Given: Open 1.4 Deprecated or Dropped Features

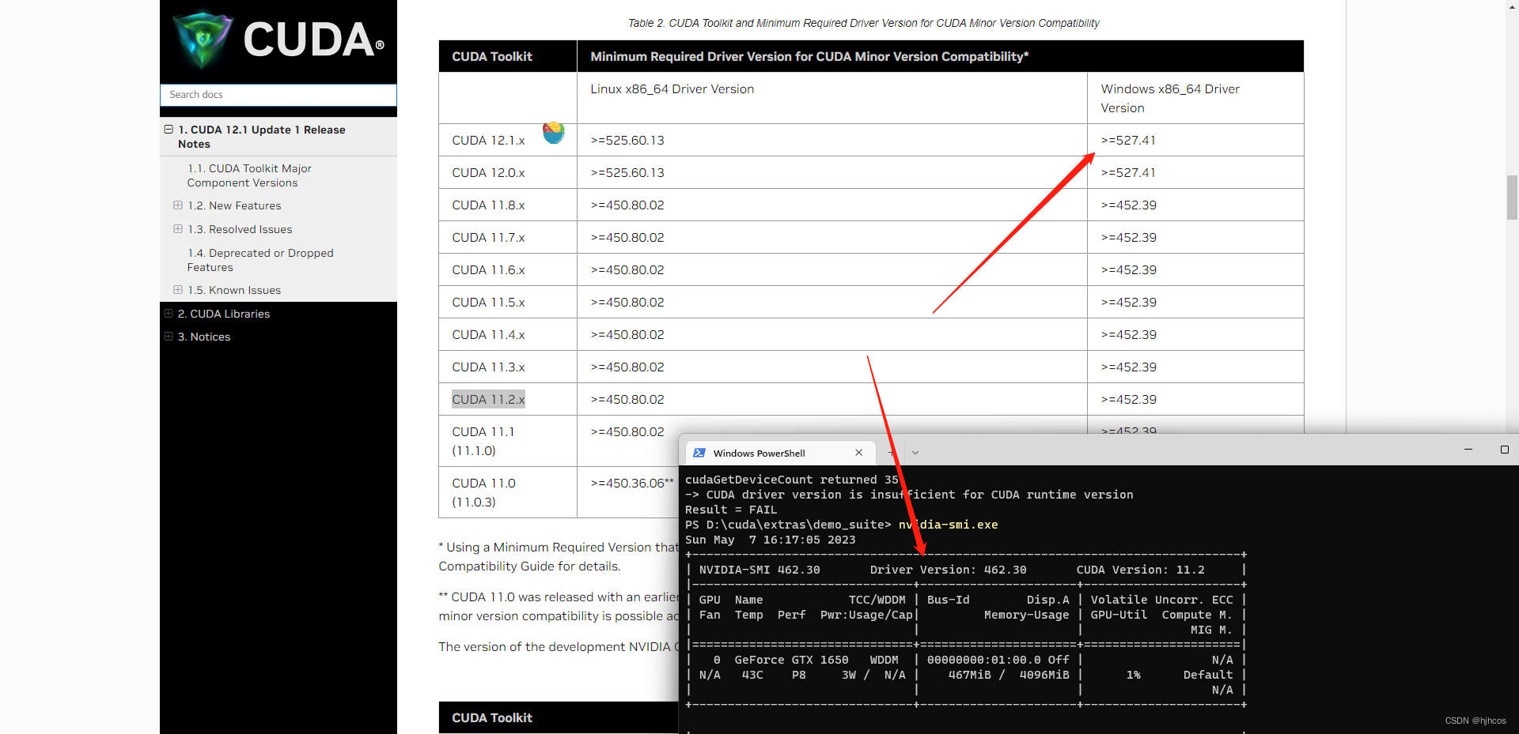Looking at the screenshot, I should click(260, 260).
